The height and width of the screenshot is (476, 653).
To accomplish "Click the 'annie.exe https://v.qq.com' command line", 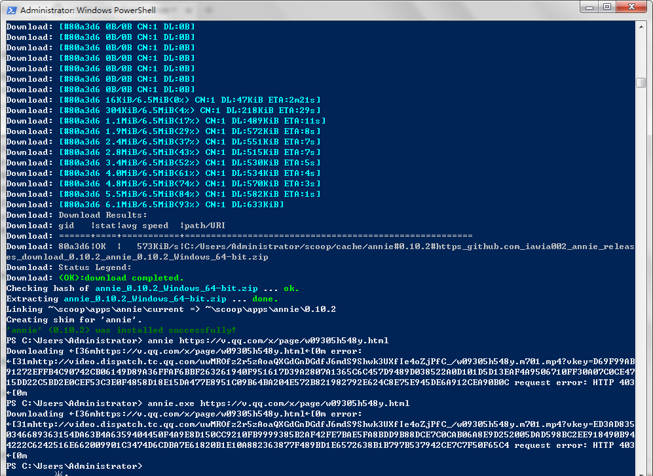I will click(208, 403).
